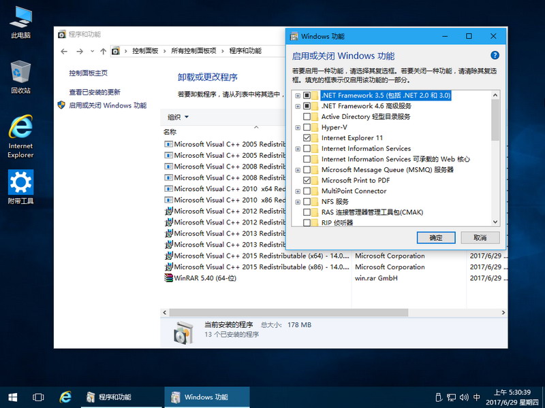Image resolution: width=545 pixels, height=408 pixels.
Task: Click the program list horizontal scrollbar thumb
Action: pos(288,313)
